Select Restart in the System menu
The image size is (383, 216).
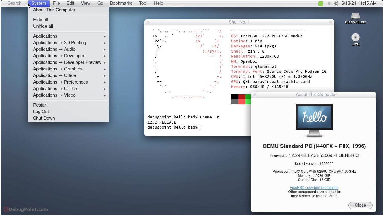coord(68,105)
